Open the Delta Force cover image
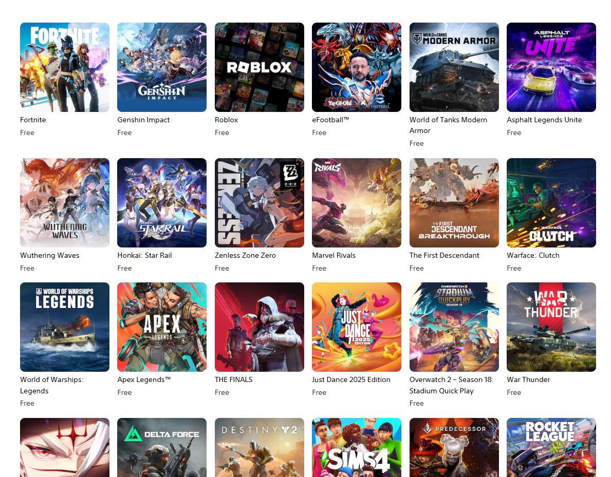This screenshot has width=611, height=477. click(162, 447)
